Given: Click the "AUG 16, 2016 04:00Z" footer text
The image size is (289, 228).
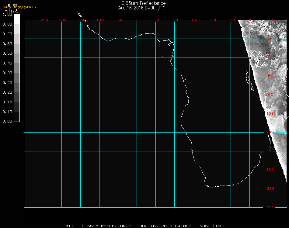Looking at the screenshot, I should (165, 226).
